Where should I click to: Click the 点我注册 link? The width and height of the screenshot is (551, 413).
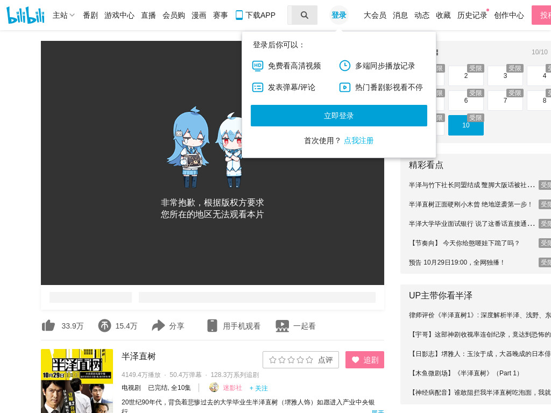(358, 140)
